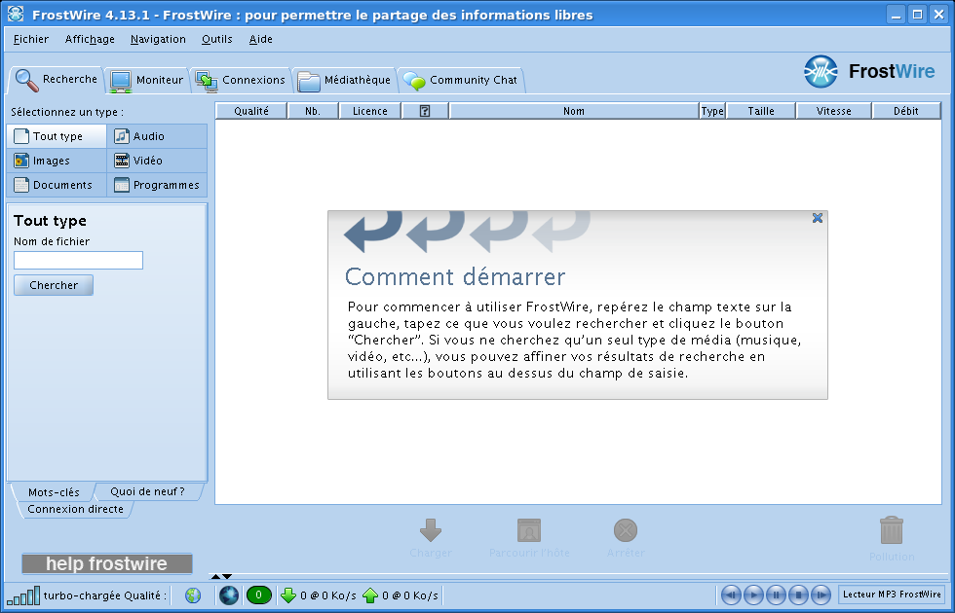The height and width of the screenshot is (613, 955).
Task: Select the Documents search filter
Action: pos(57,185)
